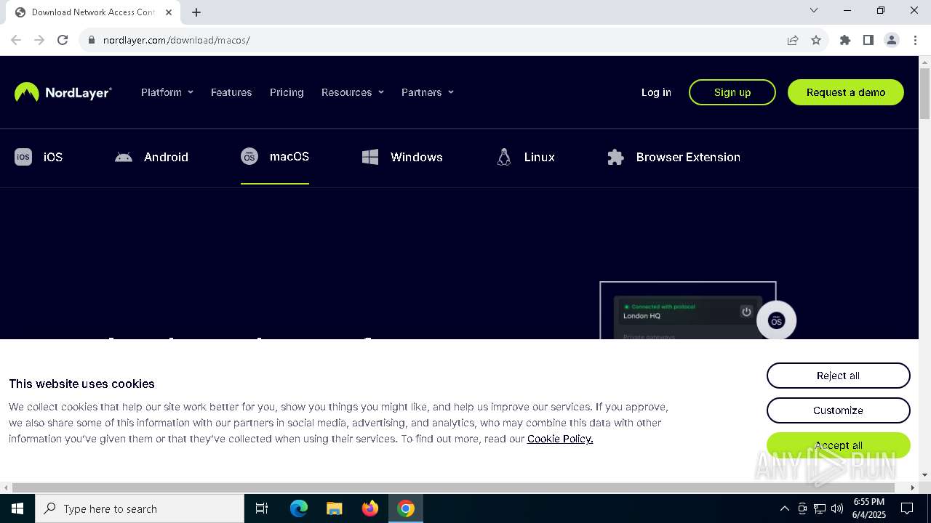
Task: Expand the Partners dropdown menu
Action: pyautogui.click(x=428, y=92)
